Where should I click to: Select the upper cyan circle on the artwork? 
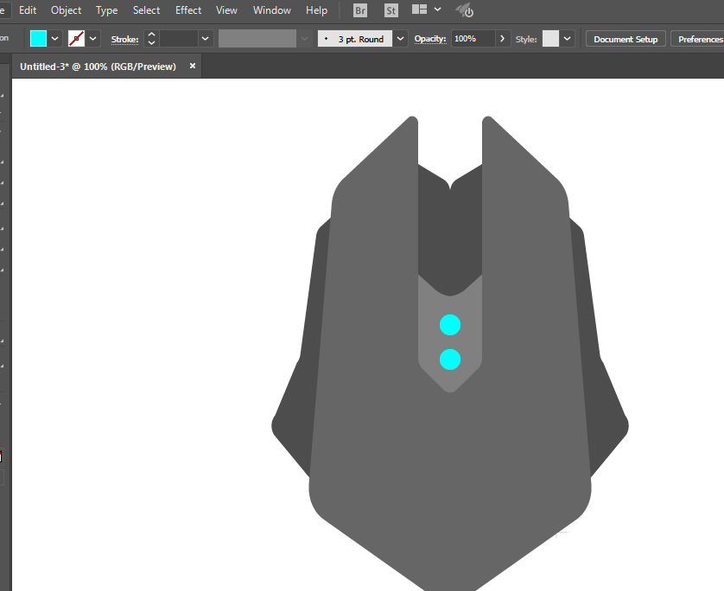pyautogui.click(x=450, y=325)
